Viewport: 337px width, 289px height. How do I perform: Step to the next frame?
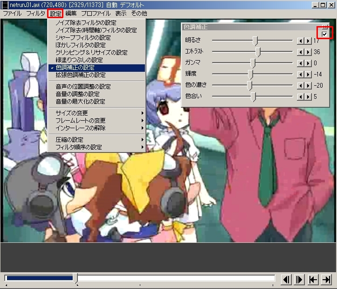click(300, 280)
